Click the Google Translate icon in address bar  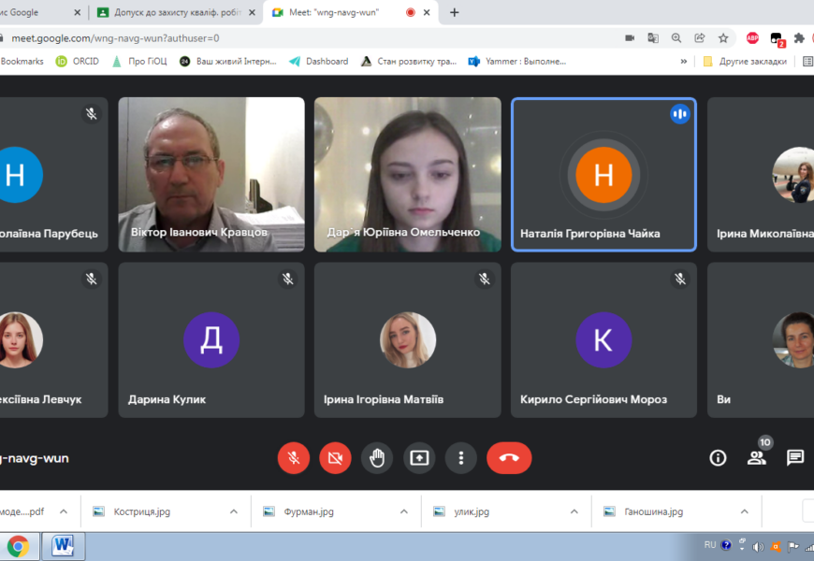click(652, 38)
